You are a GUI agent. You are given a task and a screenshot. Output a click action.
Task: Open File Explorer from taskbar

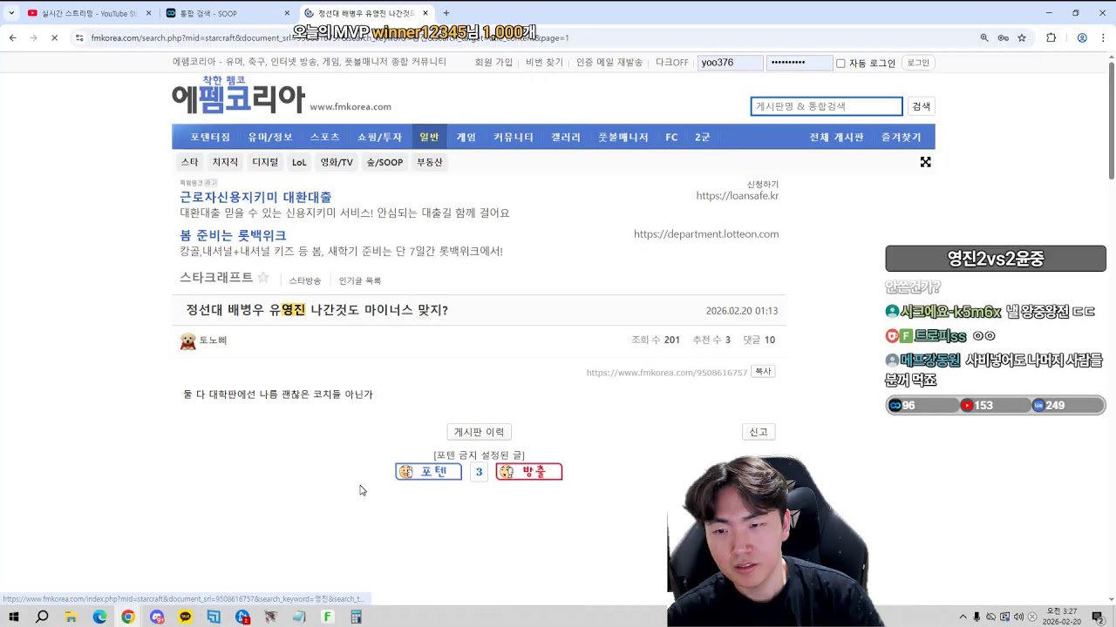pyautogui.click(x=71, y=617)
